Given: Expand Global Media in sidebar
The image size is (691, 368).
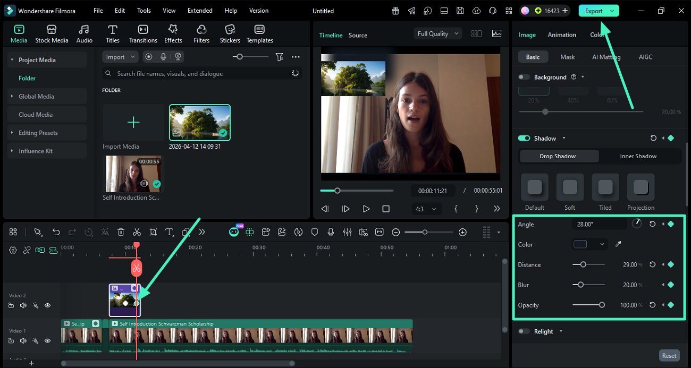Looking at the screenshot, I should [x=12, y=96].
